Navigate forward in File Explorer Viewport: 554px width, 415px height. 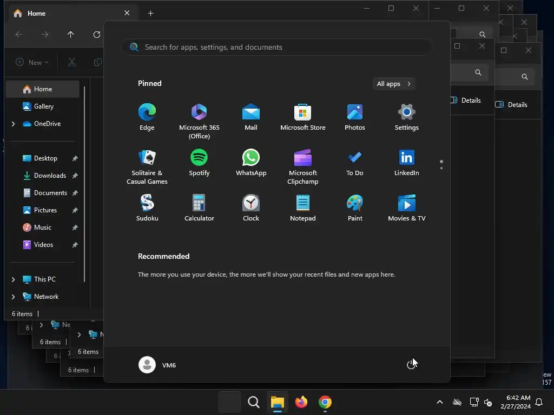(45, 34)
